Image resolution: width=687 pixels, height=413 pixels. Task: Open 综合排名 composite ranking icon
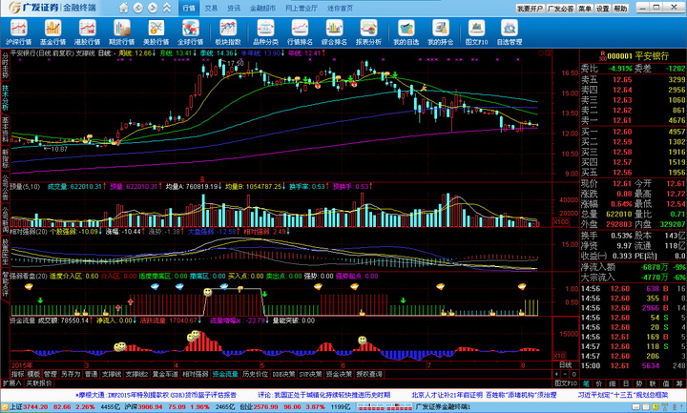click(x=334, y=32)
